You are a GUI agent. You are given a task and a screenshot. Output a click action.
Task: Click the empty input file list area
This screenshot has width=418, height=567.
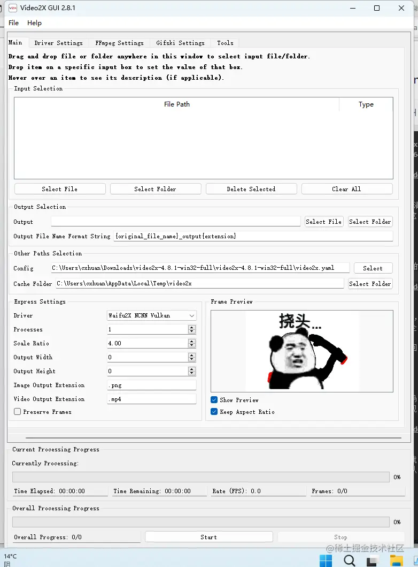click(x=204, y=145)
